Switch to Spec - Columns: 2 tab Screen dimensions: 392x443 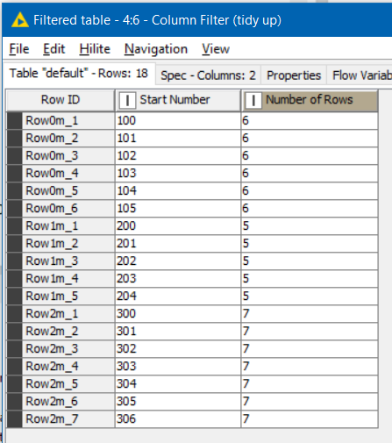pos(208,75)
